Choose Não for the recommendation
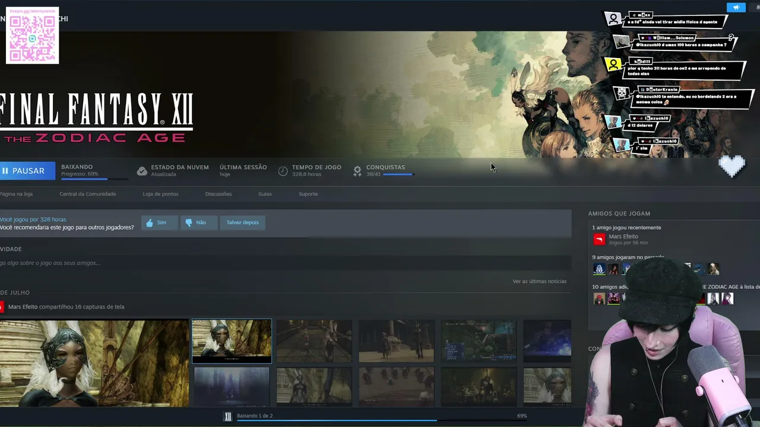The height and width of the screenshot is (427, 760). [198, 222]
